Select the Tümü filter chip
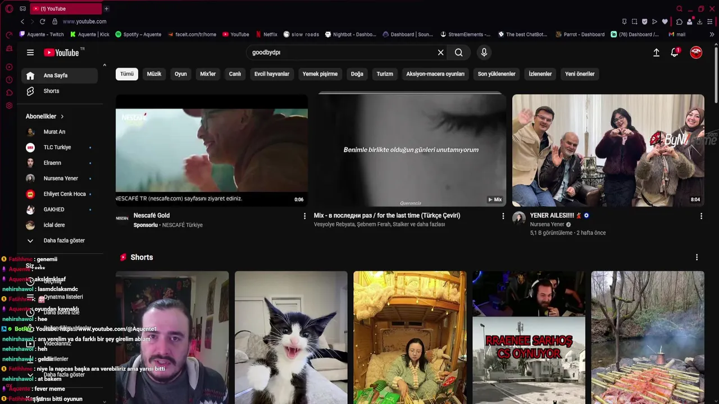The image size is (719, 404). [127, 74]
